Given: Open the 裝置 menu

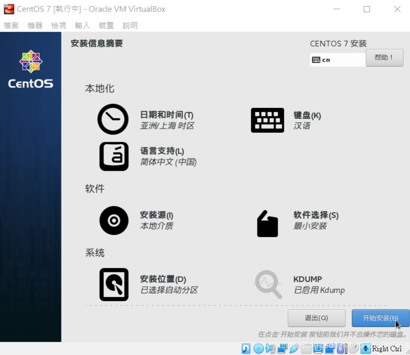Looking at the screenshot, I should 106,25.
